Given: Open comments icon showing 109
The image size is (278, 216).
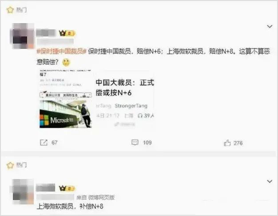Looking at the screenshot, I should (x=135, y=142).
